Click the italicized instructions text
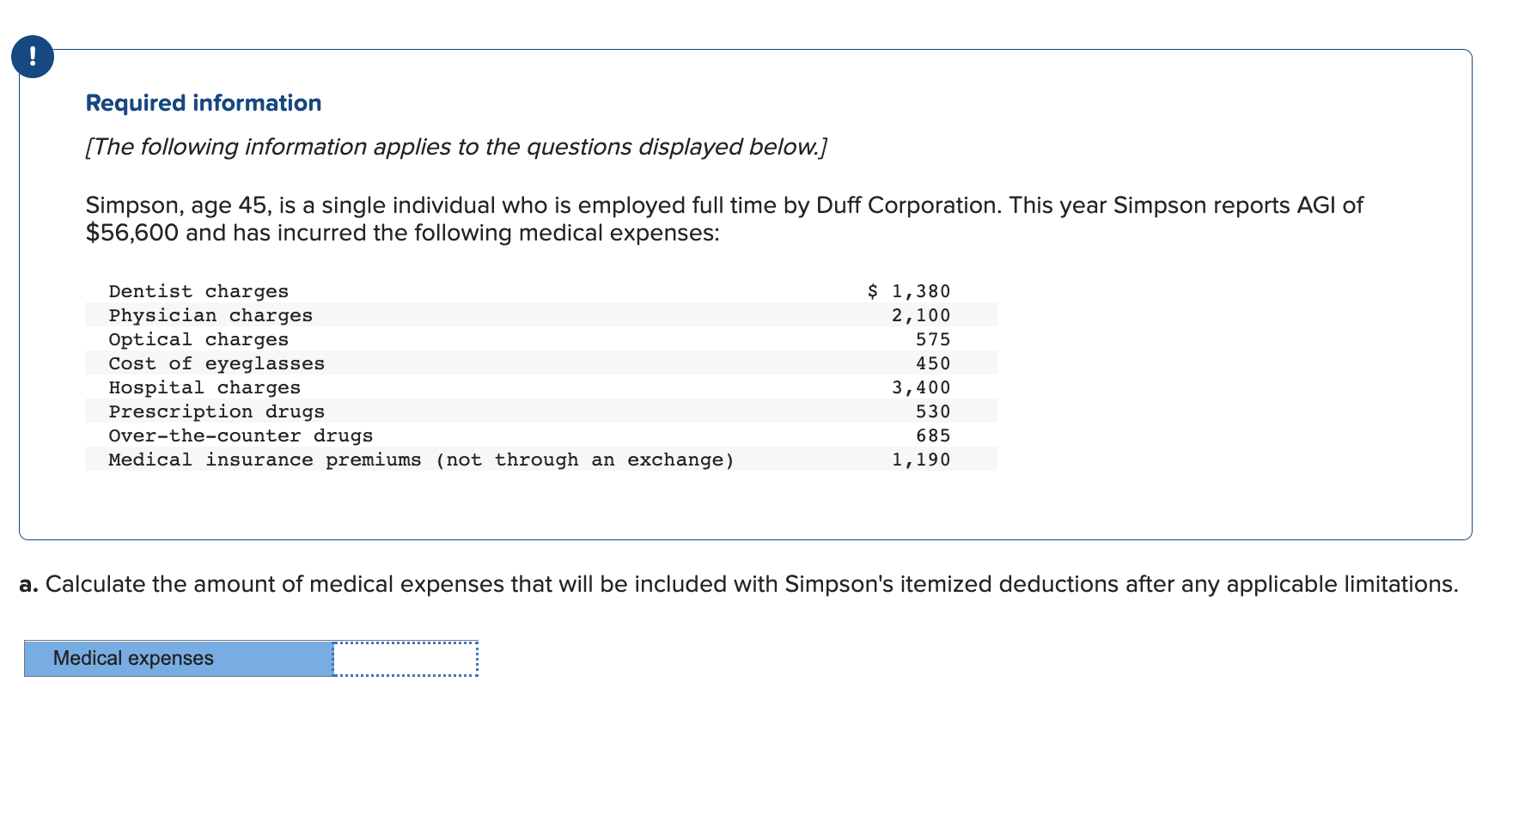The image size is (1531, 816). tap(455, 147)
